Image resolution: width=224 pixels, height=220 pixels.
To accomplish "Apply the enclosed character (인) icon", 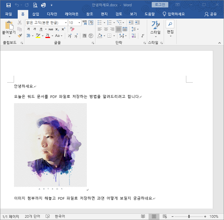I will pos(91,35).
